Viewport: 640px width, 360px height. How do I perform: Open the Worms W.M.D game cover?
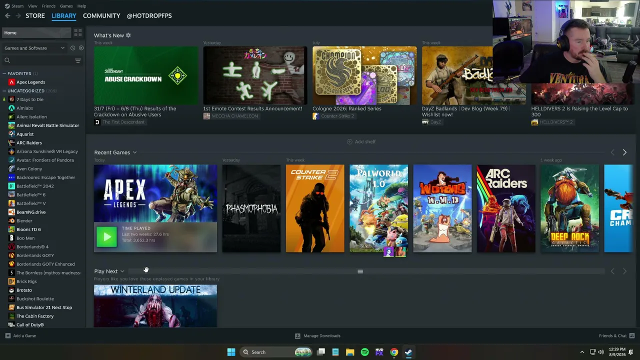tap(442, 208)
